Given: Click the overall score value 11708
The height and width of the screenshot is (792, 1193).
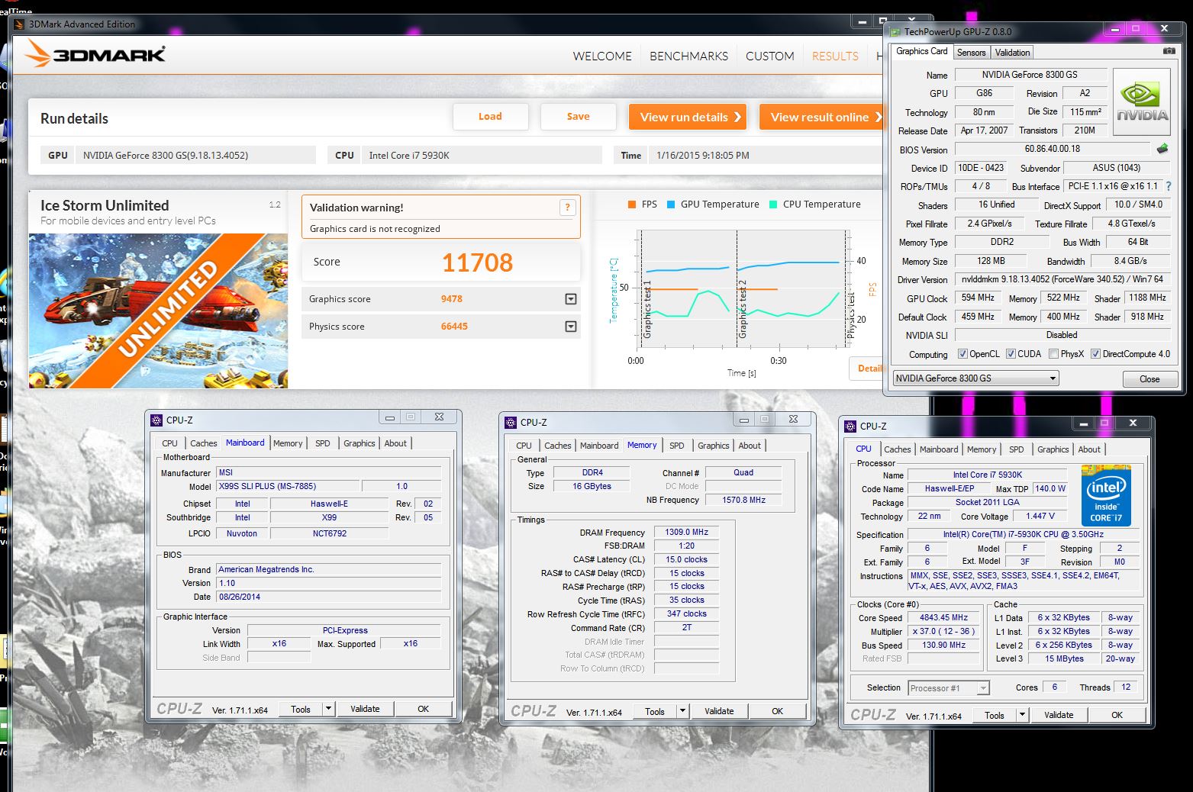Looking at the screenshot, I should coord(477,262).
